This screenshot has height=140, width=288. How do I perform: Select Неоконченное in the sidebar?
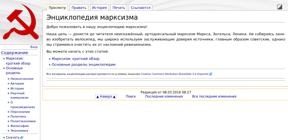22,79
